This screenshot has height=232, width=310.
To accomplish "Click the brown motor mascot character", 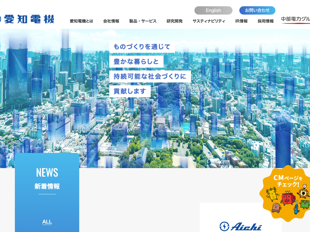I will 276,208.
